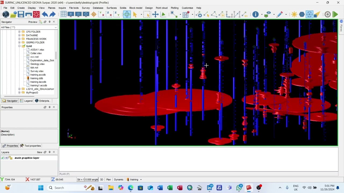Toggle the wireframe hexagon icon
The width and height of the screenshot is (344, 193).
309,14
